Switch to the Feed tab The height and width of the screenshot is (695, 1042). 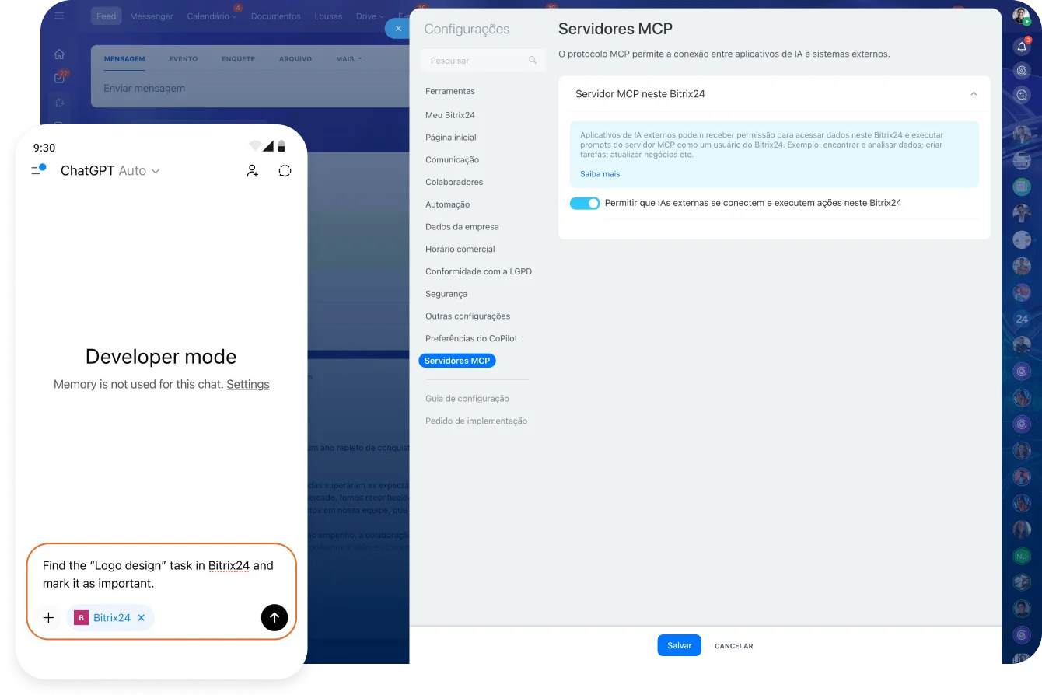pyautogui.click(x=106, y=16)
